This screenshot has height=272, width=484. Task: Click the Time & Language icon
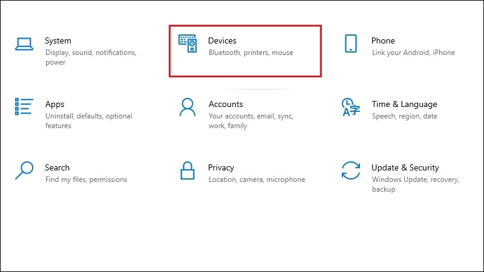(x=351, y=107)
